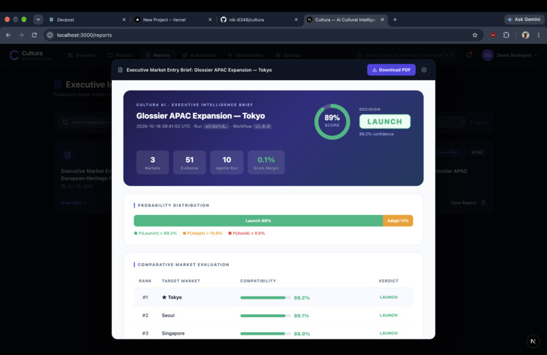
Task: Switch to the nik-6348/cultura GitHub tab
Action: (259, 20)
